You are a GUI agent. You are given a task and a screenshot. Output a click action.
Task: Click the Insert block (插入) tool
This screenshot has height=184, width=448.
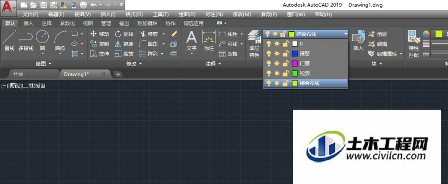(358, 41)
